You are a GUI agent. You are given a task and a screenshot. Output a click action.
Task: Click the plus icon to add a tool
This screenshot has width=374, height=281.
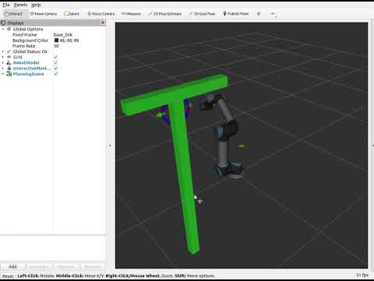(259, 13)
